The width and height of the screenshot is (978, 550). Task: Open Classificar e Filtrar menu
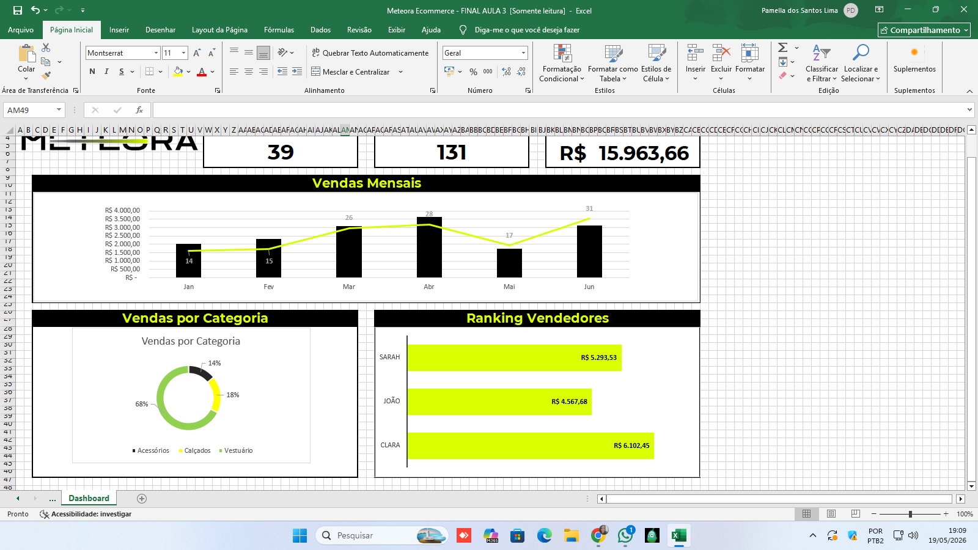pyautogui.click(x=822, y=63)
